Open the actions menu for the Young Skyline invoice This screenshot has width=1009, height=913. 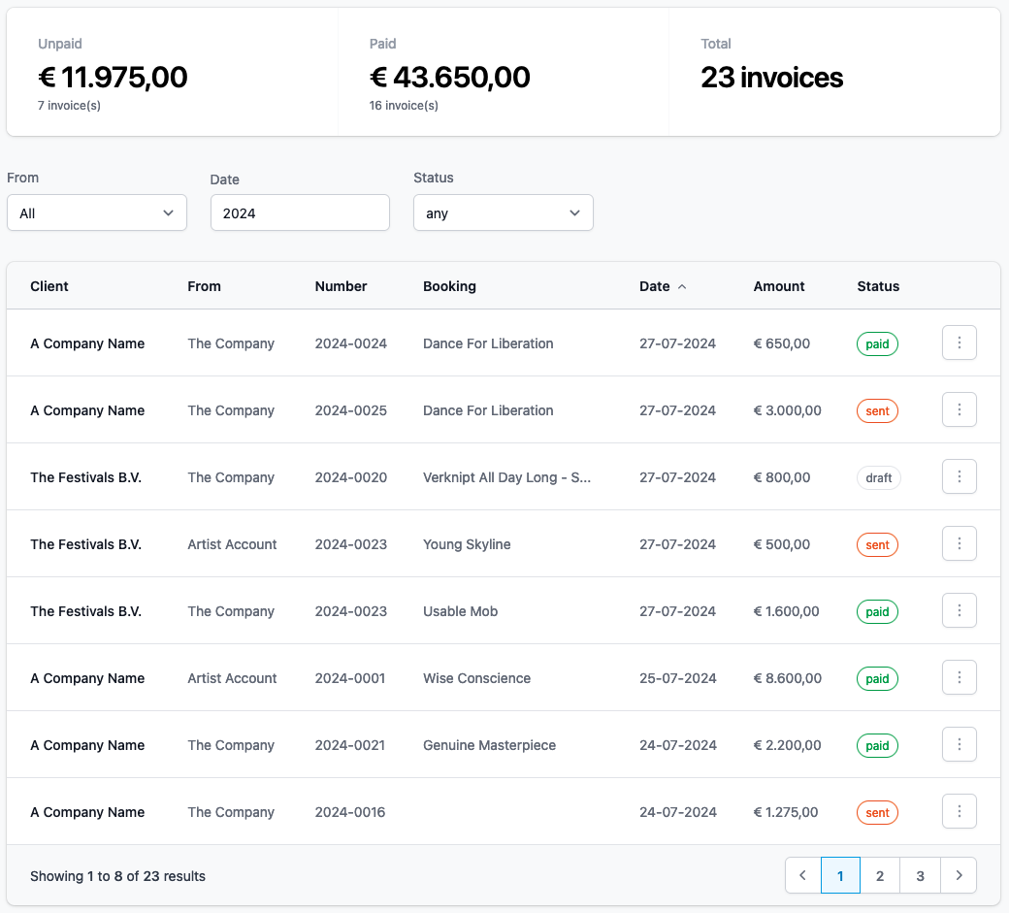pos(959,543)
